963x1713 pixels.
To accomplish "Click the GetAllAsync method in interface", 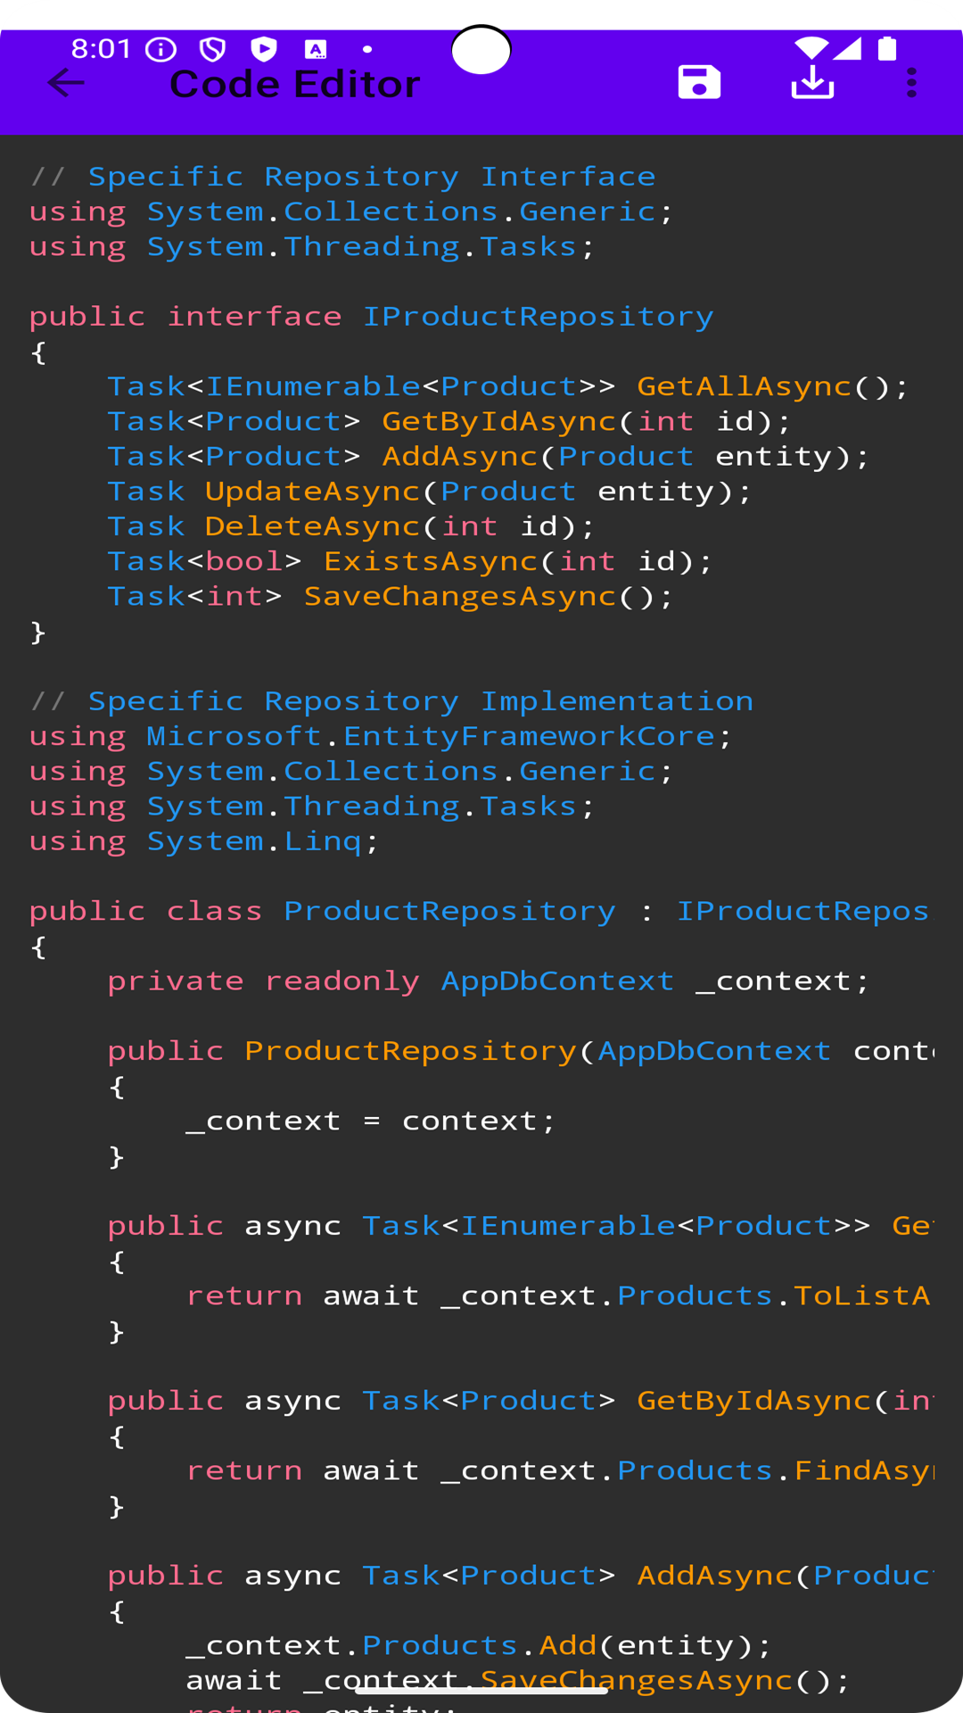I will 744,386.
